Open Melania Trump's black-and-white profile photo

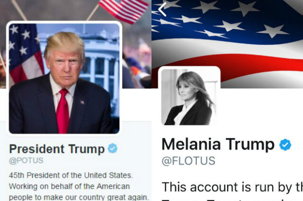(189, 97)
